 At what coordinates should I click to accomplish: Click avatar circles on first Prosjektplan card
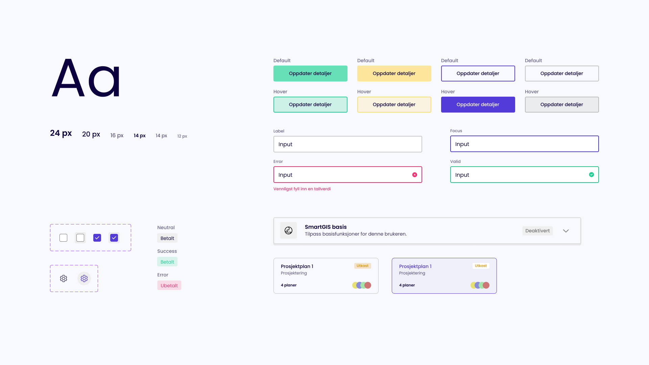click(362, 285)
